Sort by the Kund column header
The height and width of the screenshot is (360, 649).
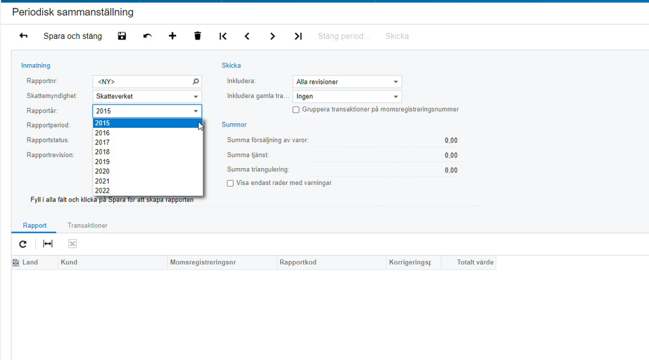click(x=112, y=263)
